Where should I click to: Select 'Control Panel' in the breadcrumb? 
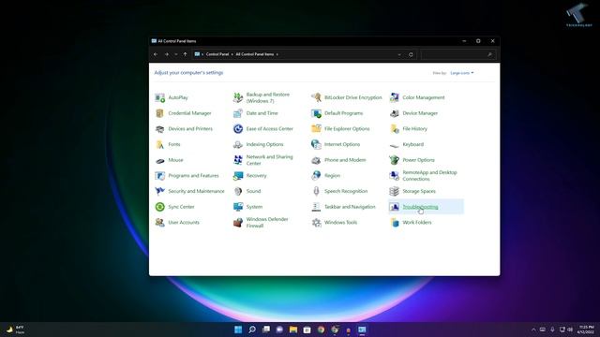(x=217, y=54)
